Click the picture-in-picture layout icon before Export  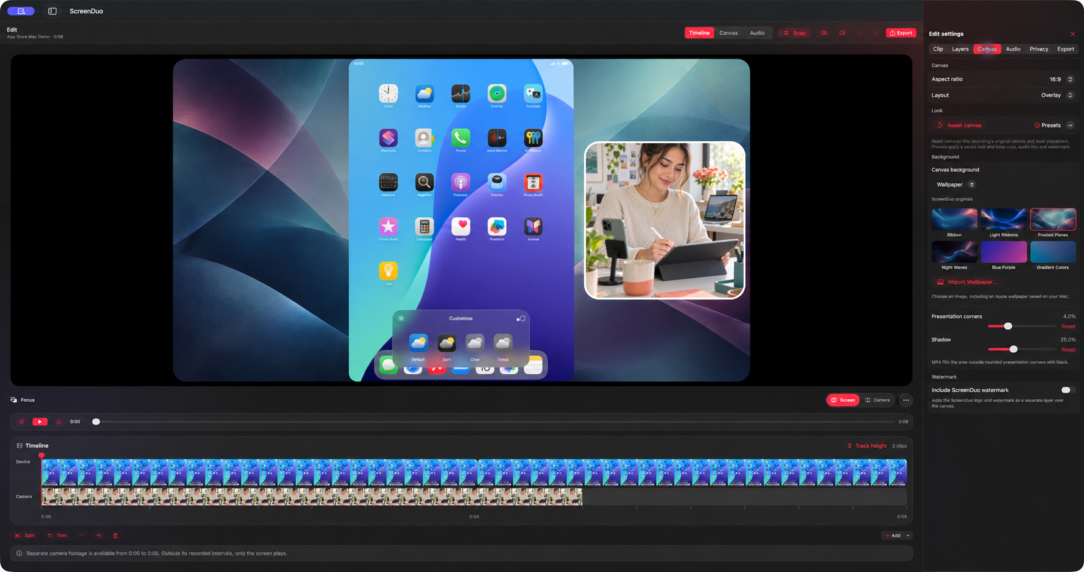[842, 33]
